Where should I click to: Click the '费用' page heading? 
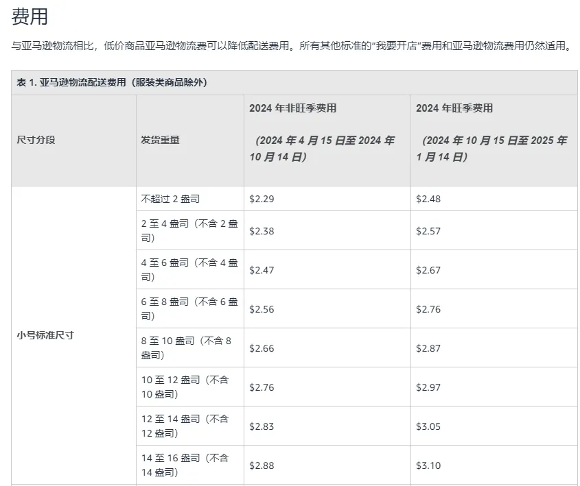coord(30,16)
